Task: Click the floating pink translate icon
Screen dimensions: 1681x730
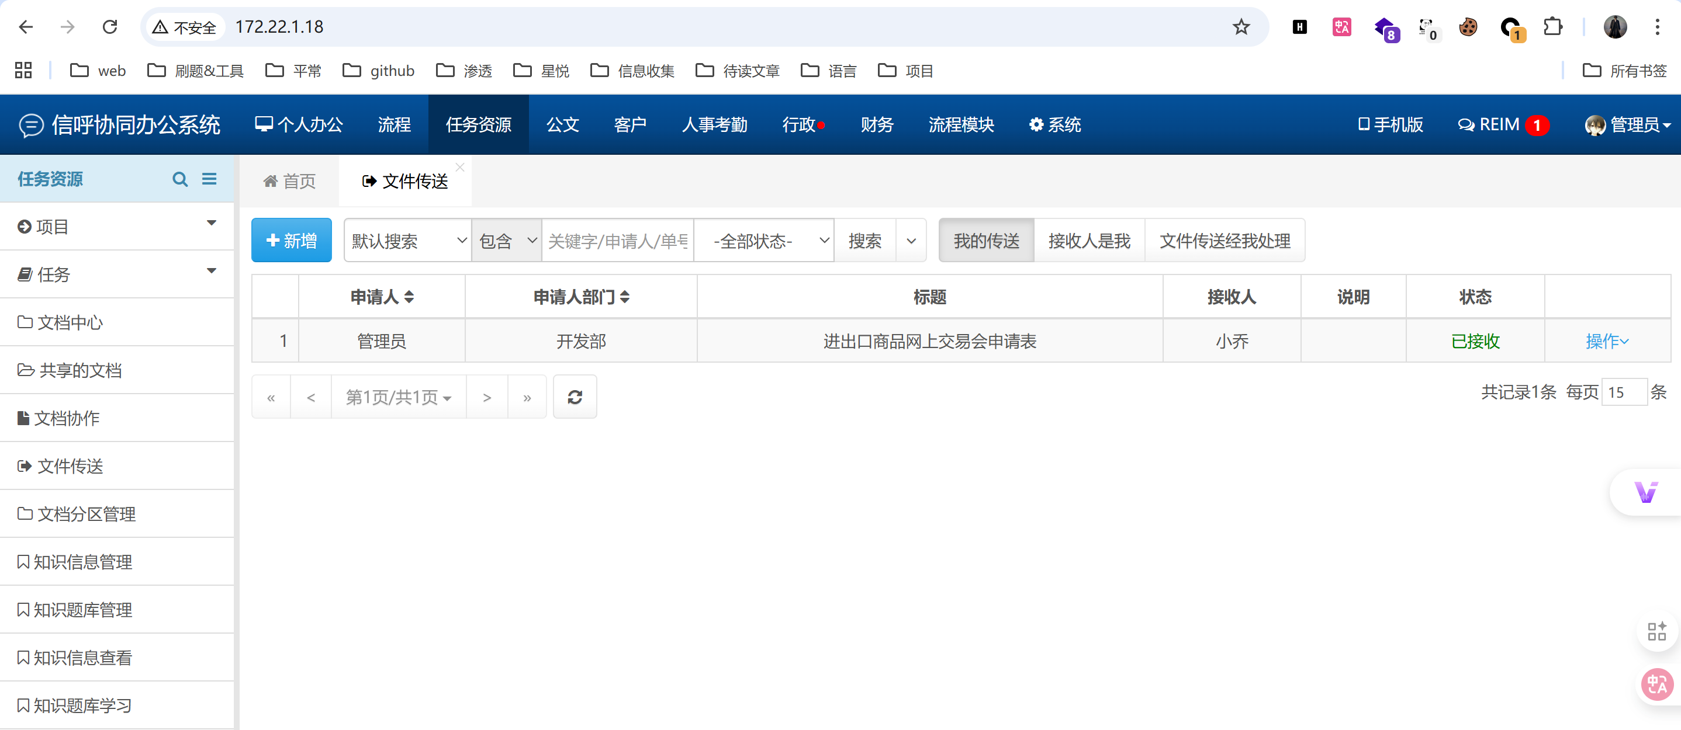Action: click(x=1657, y=684)
